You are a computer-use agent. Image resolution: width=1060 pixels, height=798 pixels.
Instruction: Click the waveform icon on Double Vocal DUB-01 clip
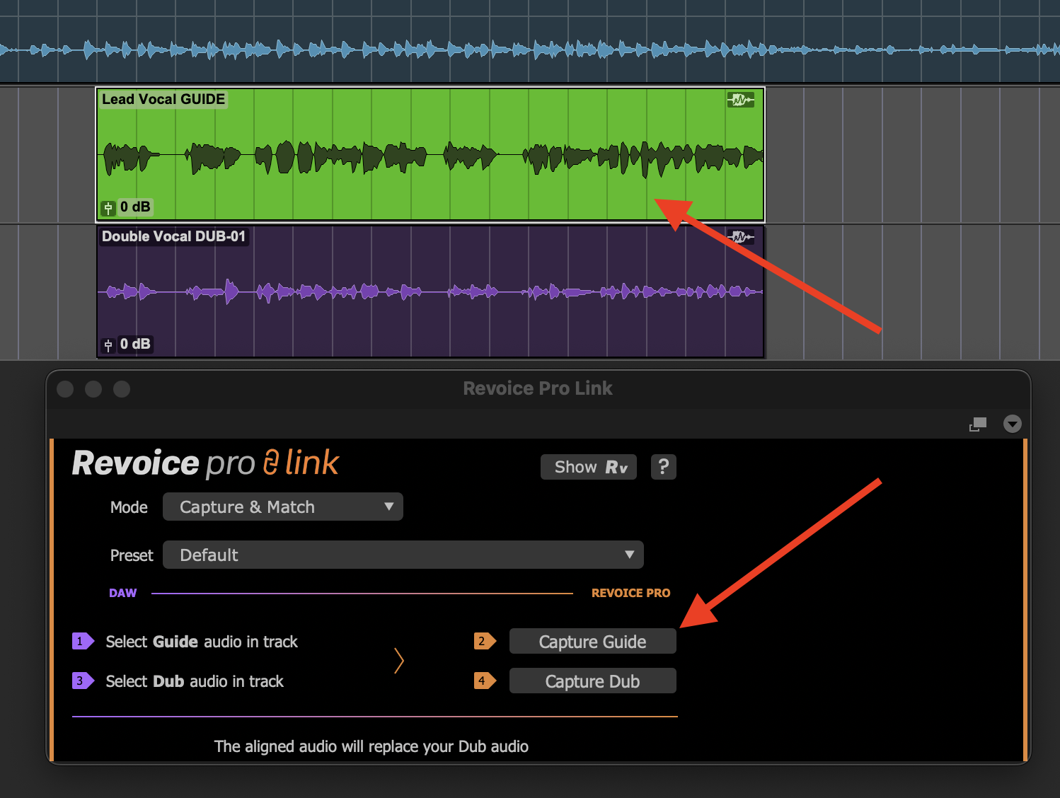(x=740, y=237)
